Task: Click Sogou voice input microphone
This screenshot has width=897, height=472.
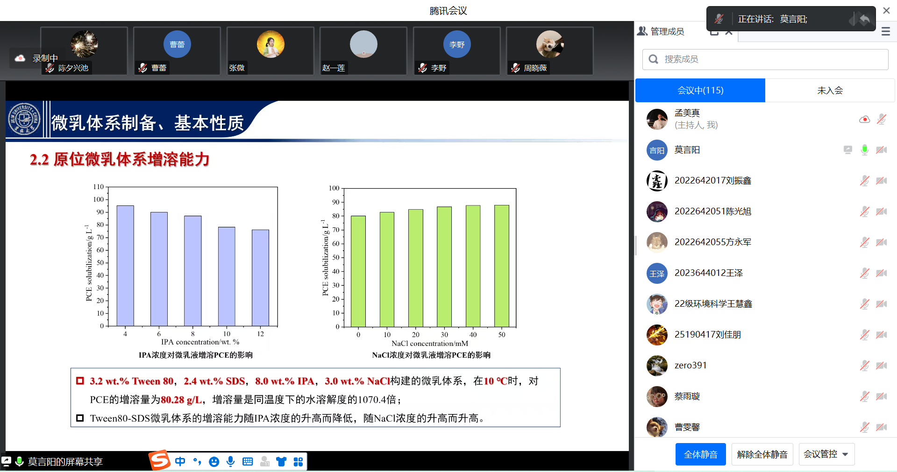Action: point(230,461)
